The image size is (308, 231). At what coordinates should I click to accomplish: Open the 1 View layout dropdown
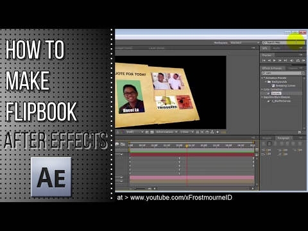point(187,132)
